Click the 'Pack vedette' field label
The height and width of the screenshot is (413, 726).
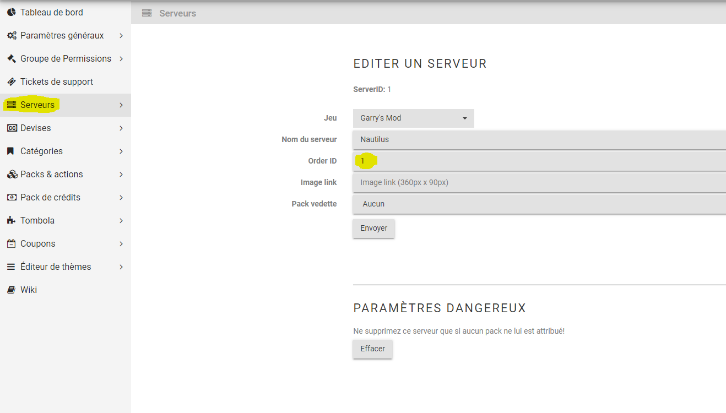(x=314, y=204)
